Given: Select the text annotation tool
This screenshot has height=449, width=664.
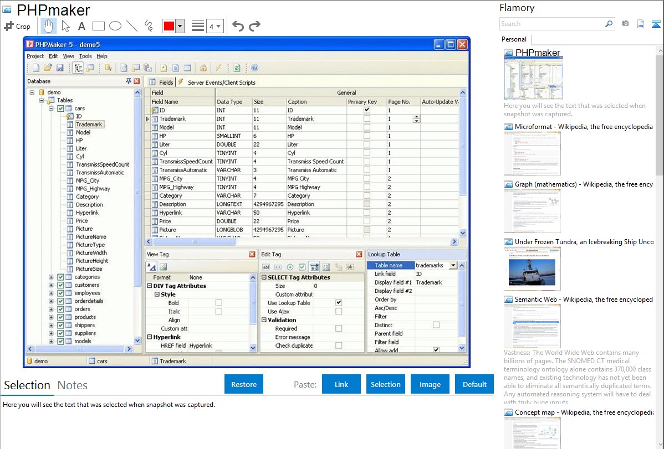Looking at the screenshot, I should 81,26.
